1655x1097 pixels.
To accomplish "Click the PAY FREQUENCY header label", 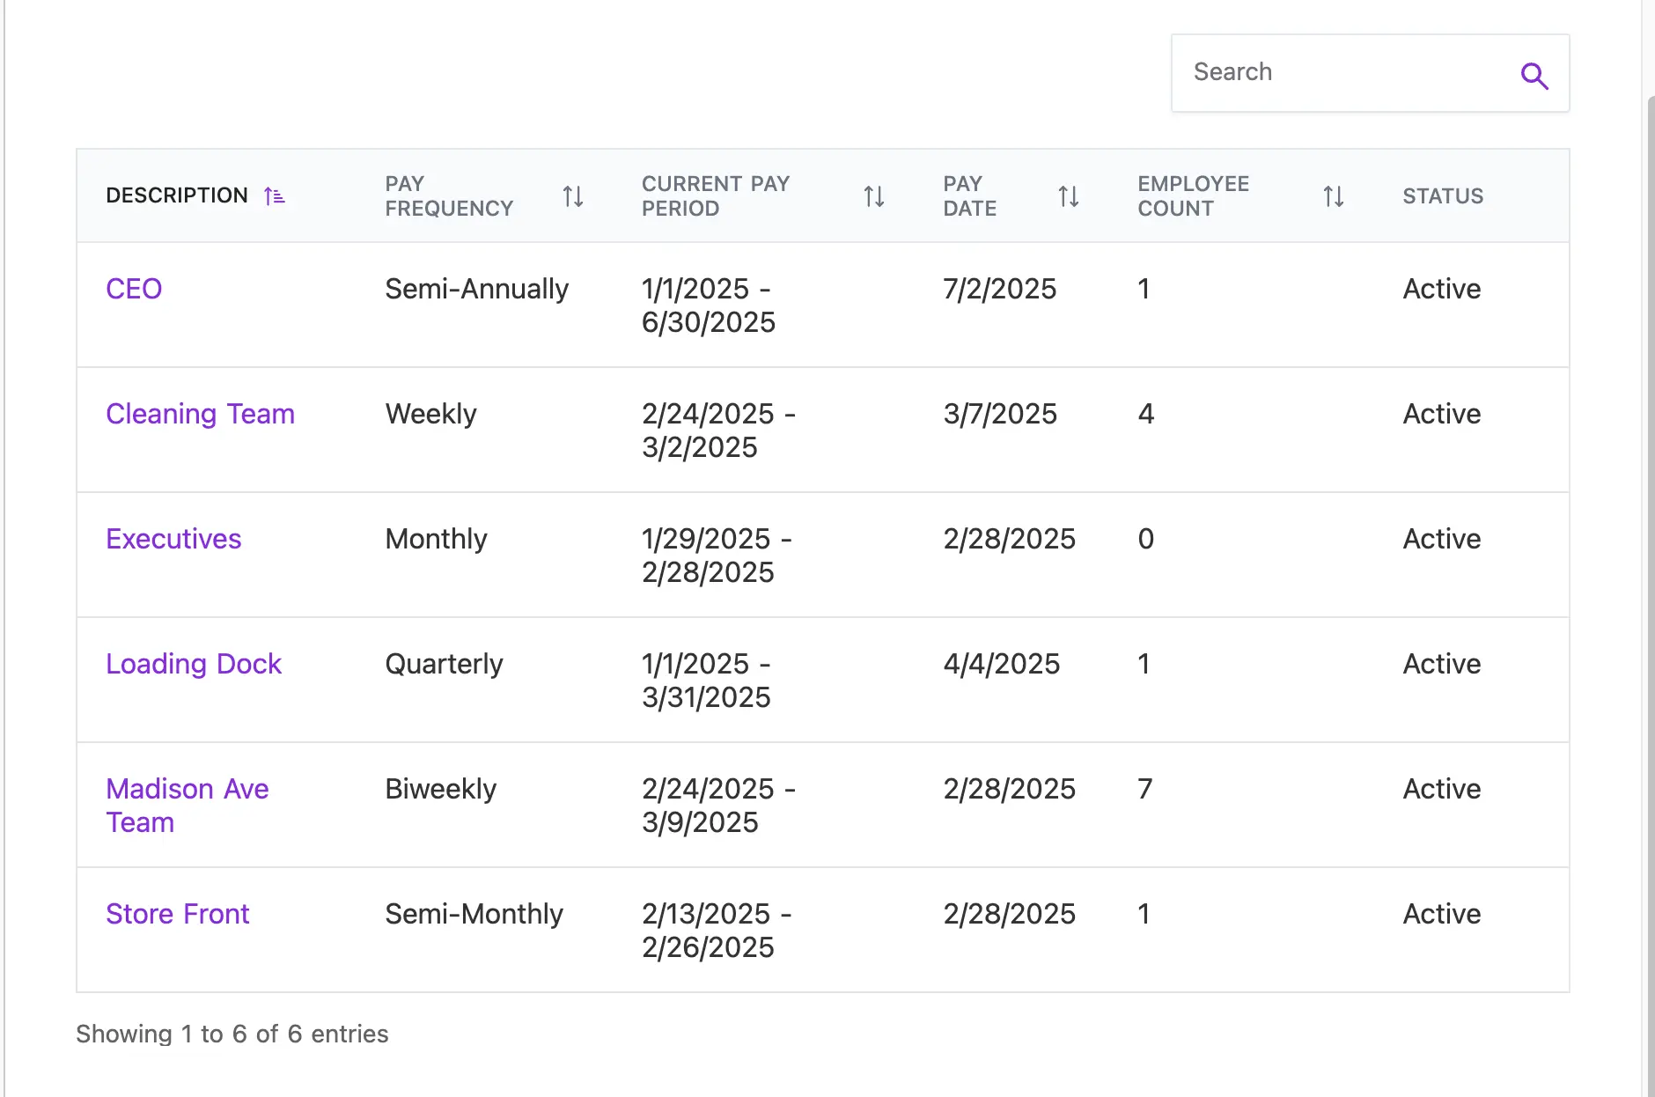I will (449, 196).
